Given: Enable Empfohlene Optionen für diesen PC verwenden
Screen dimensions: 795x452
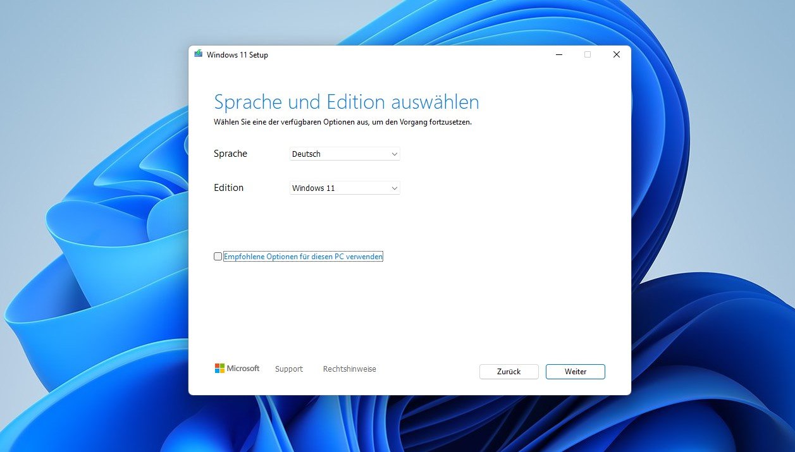Looking at the screenshot, I should 218,256.
